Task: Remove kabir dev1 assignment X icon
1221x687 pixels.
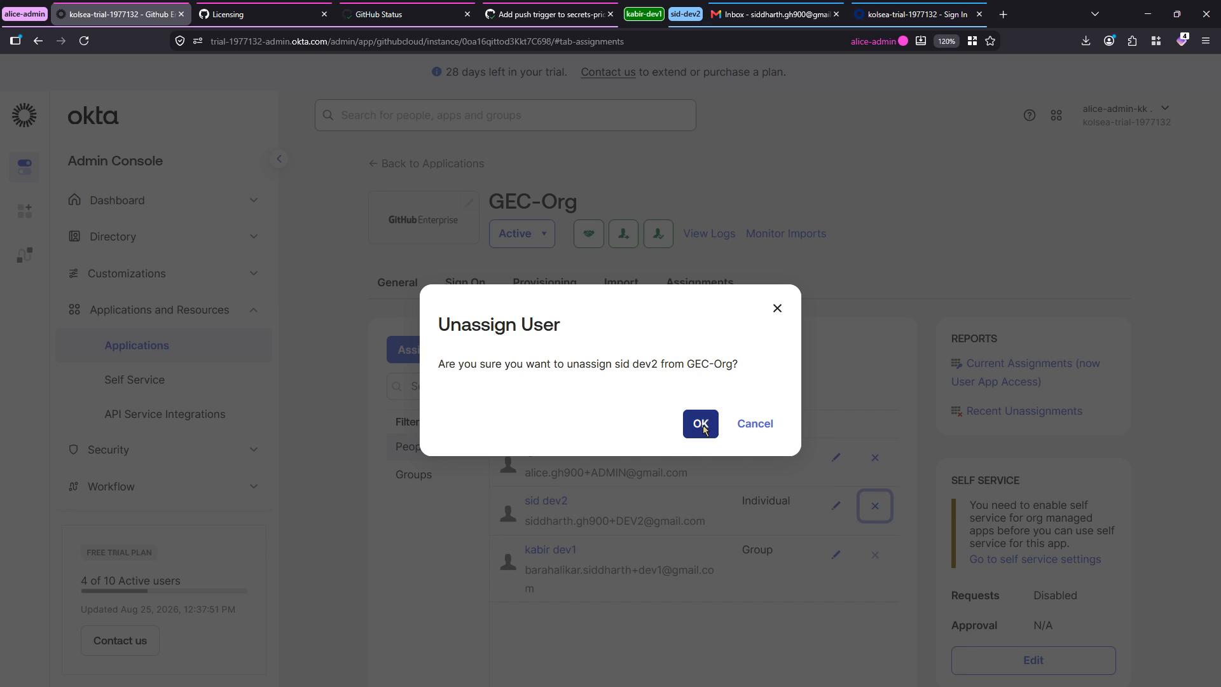Action: 875,555
